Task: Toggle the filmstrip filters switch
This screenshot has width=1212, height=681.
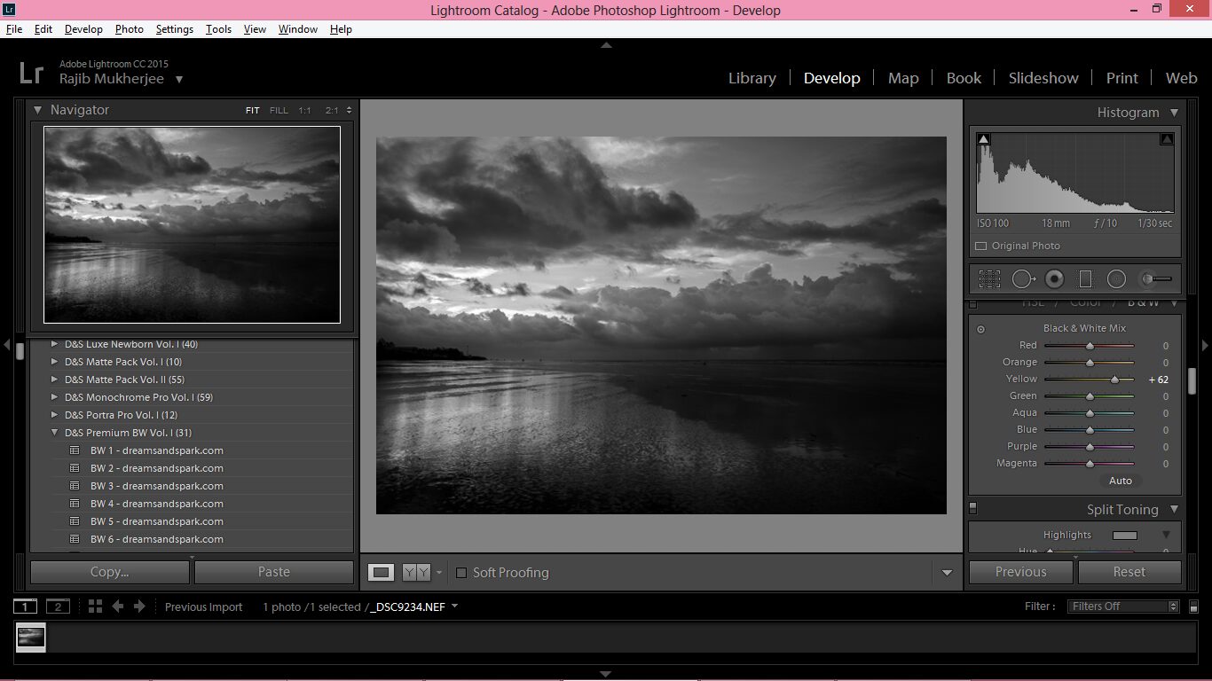Action: coord(1193,607)
